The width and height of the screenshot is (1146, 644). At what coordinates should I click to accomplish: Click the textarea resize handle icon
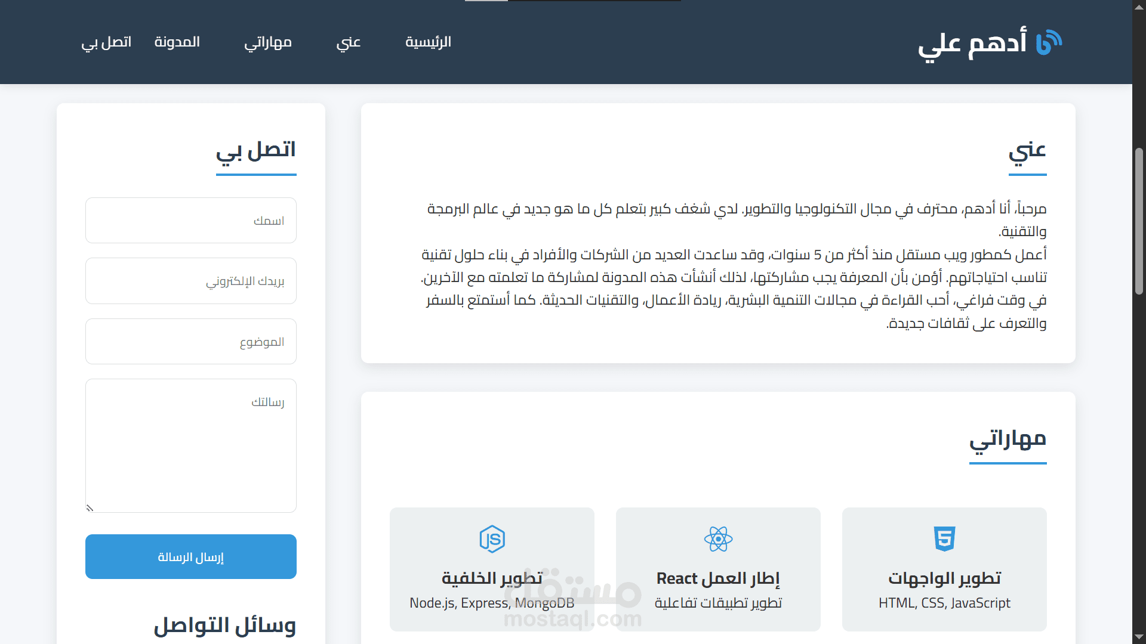(90, 508)
